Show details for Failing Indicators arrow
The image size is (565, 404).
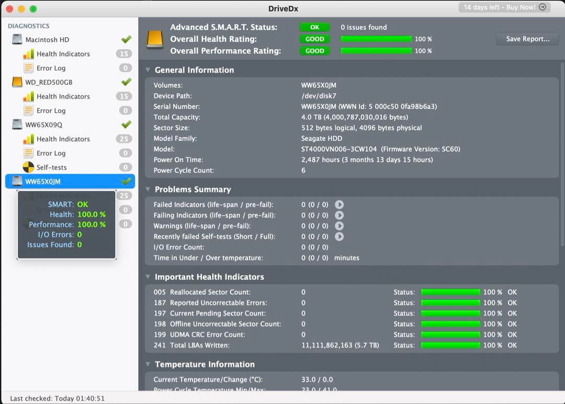[339, 215]
